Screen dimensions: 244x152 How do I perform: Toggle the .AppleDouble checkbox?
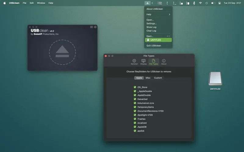135,95
